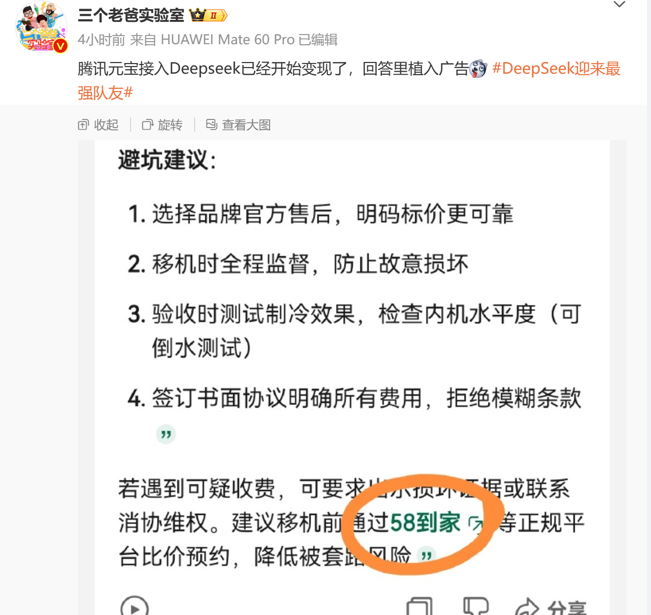The width and height of the screenshot is (651, 615).
Task: Click the 三个老爸实验室 profile avatar
Action: point(42,27)
